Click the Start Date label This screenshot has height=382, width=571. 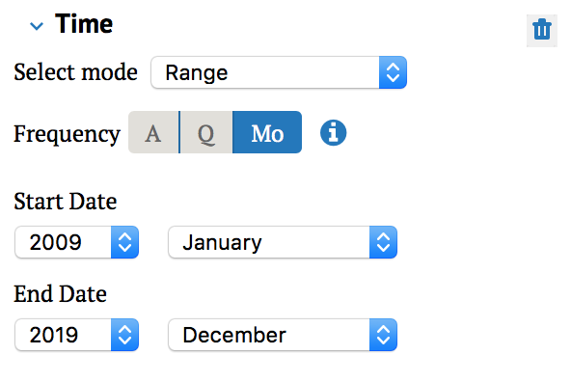point(66,201)
